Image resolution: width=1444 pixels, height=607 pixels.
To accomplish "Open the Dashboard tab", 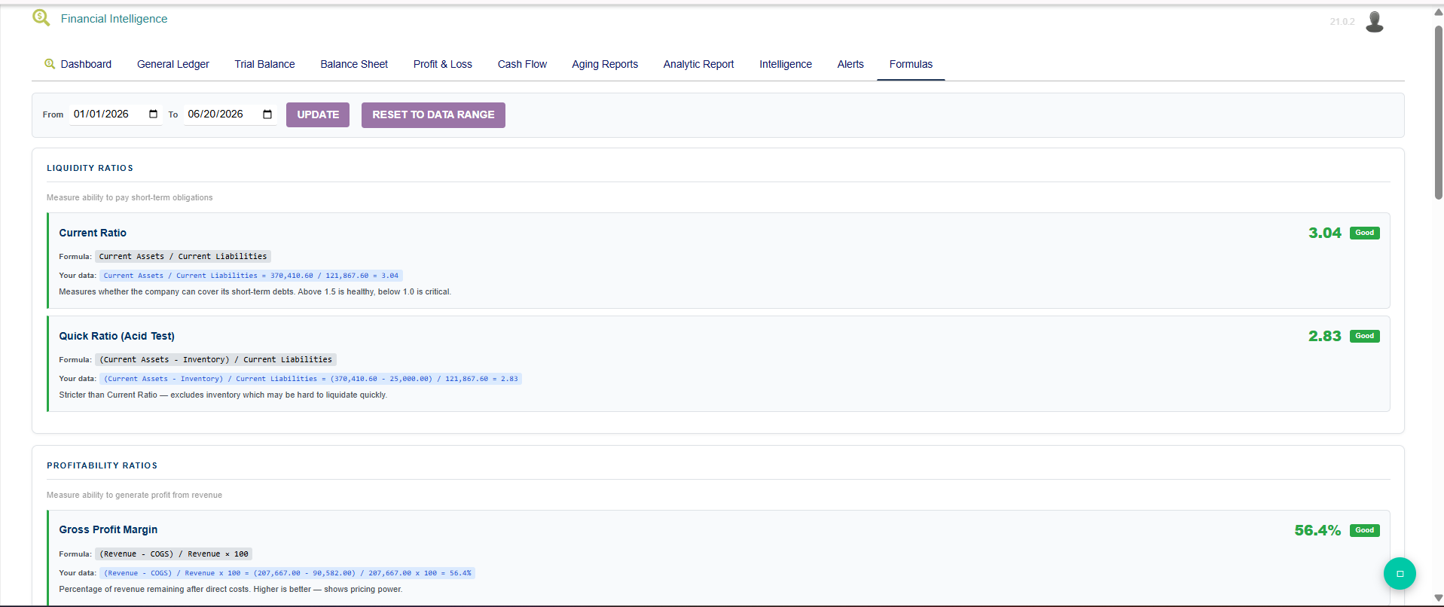I will [78, 65].
